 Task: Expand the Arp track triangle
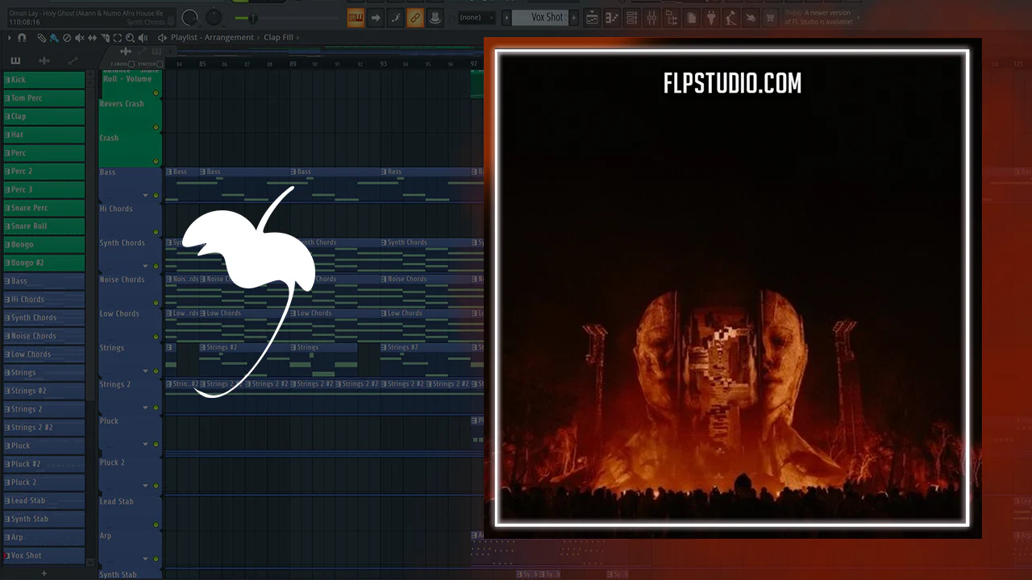tap(146, 559)
